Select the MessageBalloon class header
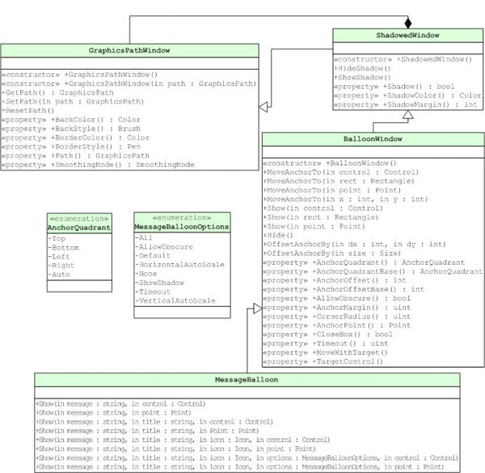Viewport: 485px width, 473px height. click(x=247, y=379)
